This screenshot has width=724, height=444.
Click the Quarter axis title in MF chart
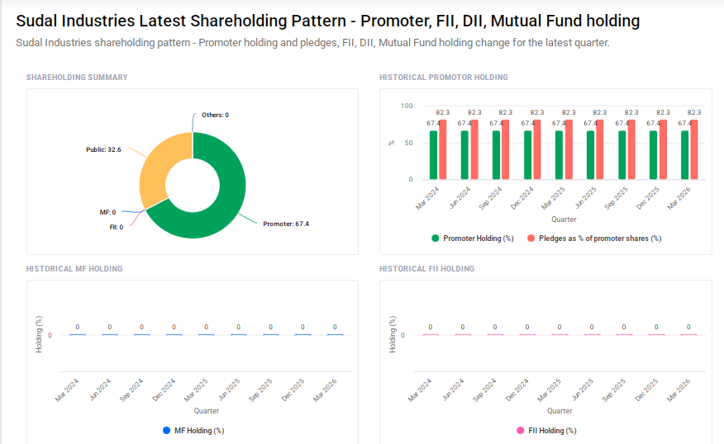click(x=207, y=411)
